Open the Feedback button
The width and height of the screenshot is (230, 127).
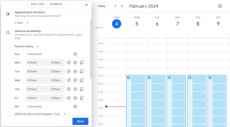click(56, 4)
